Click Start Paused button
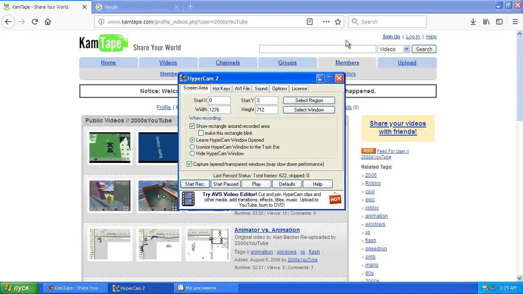This screenshot has height=294, width=523. 226,184
